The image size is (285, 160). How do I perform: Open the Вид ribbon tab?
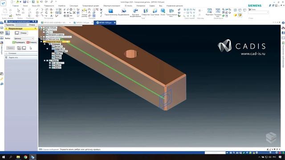160,6
